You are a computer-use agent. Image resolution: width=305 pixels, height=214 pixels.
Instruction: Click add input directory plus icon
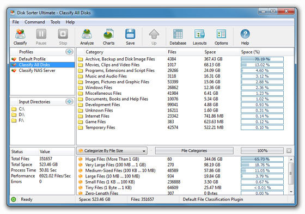[x=69, y=101]
